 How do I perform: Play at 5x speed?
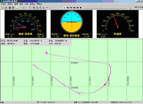click(x=71, y=8)
